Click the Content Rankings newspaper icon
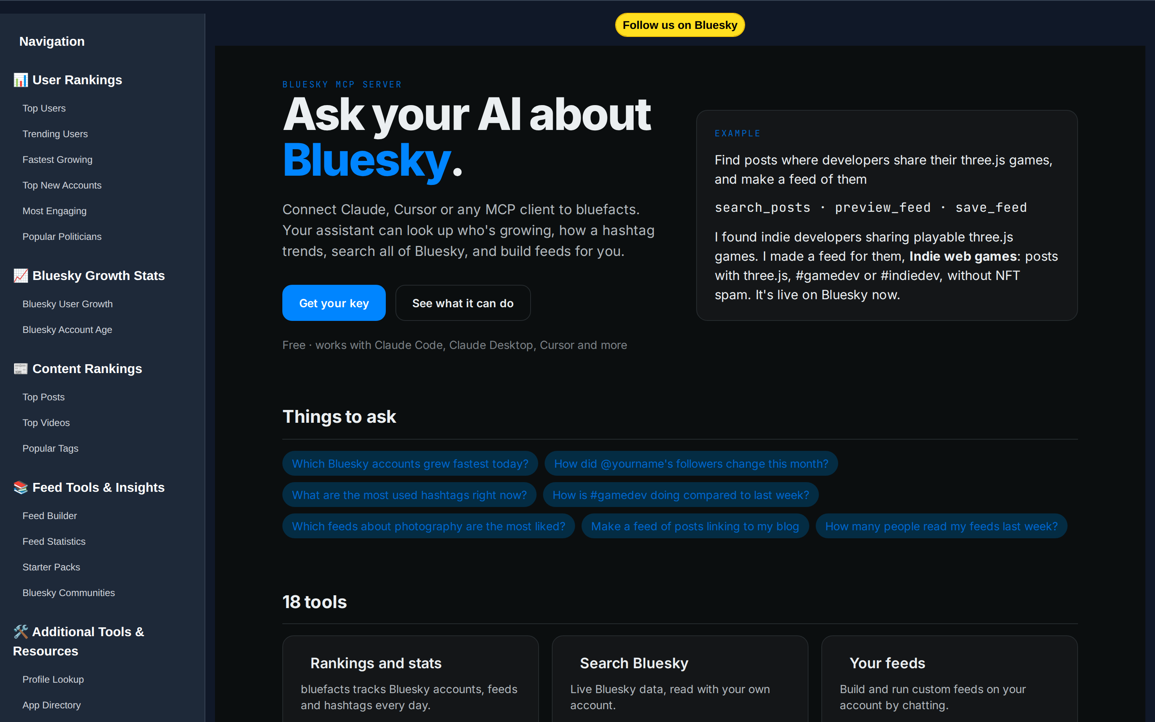 [20, 369]
